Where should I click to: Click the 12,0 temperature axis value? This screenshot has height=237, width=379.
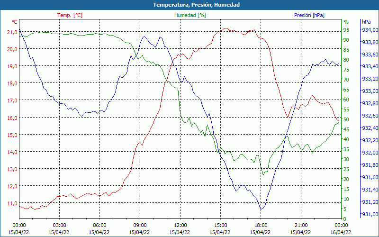coord(12,186)
